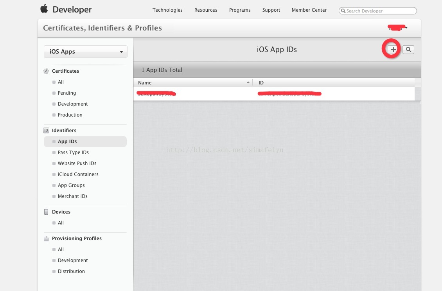Click the Identifiers section ID icon
Image resolution: width=442 pixels, height=291 pixels.
[x=46, y=131]
